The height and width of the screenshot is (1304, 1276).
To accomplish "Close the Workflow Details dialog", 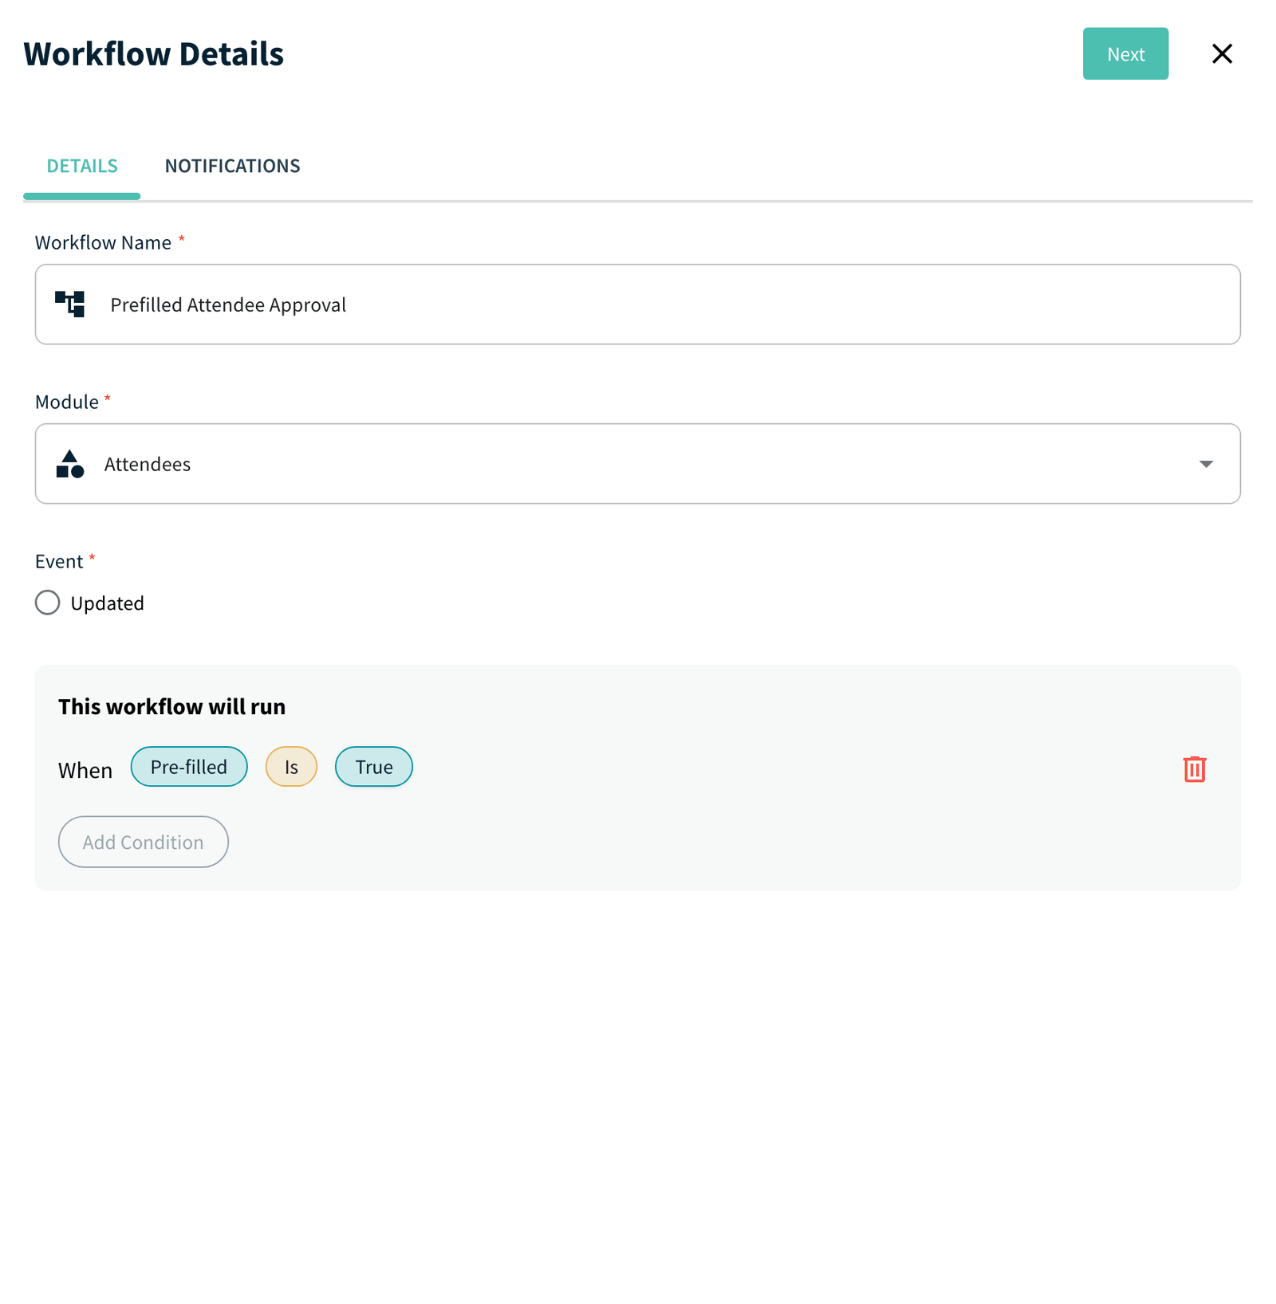I will click(x=1222, y=53).
